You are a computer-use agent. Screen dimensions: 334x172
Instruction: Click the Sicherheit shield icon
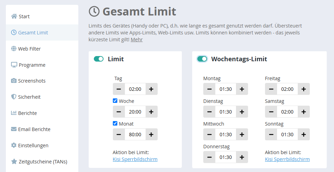coord(14,97)
